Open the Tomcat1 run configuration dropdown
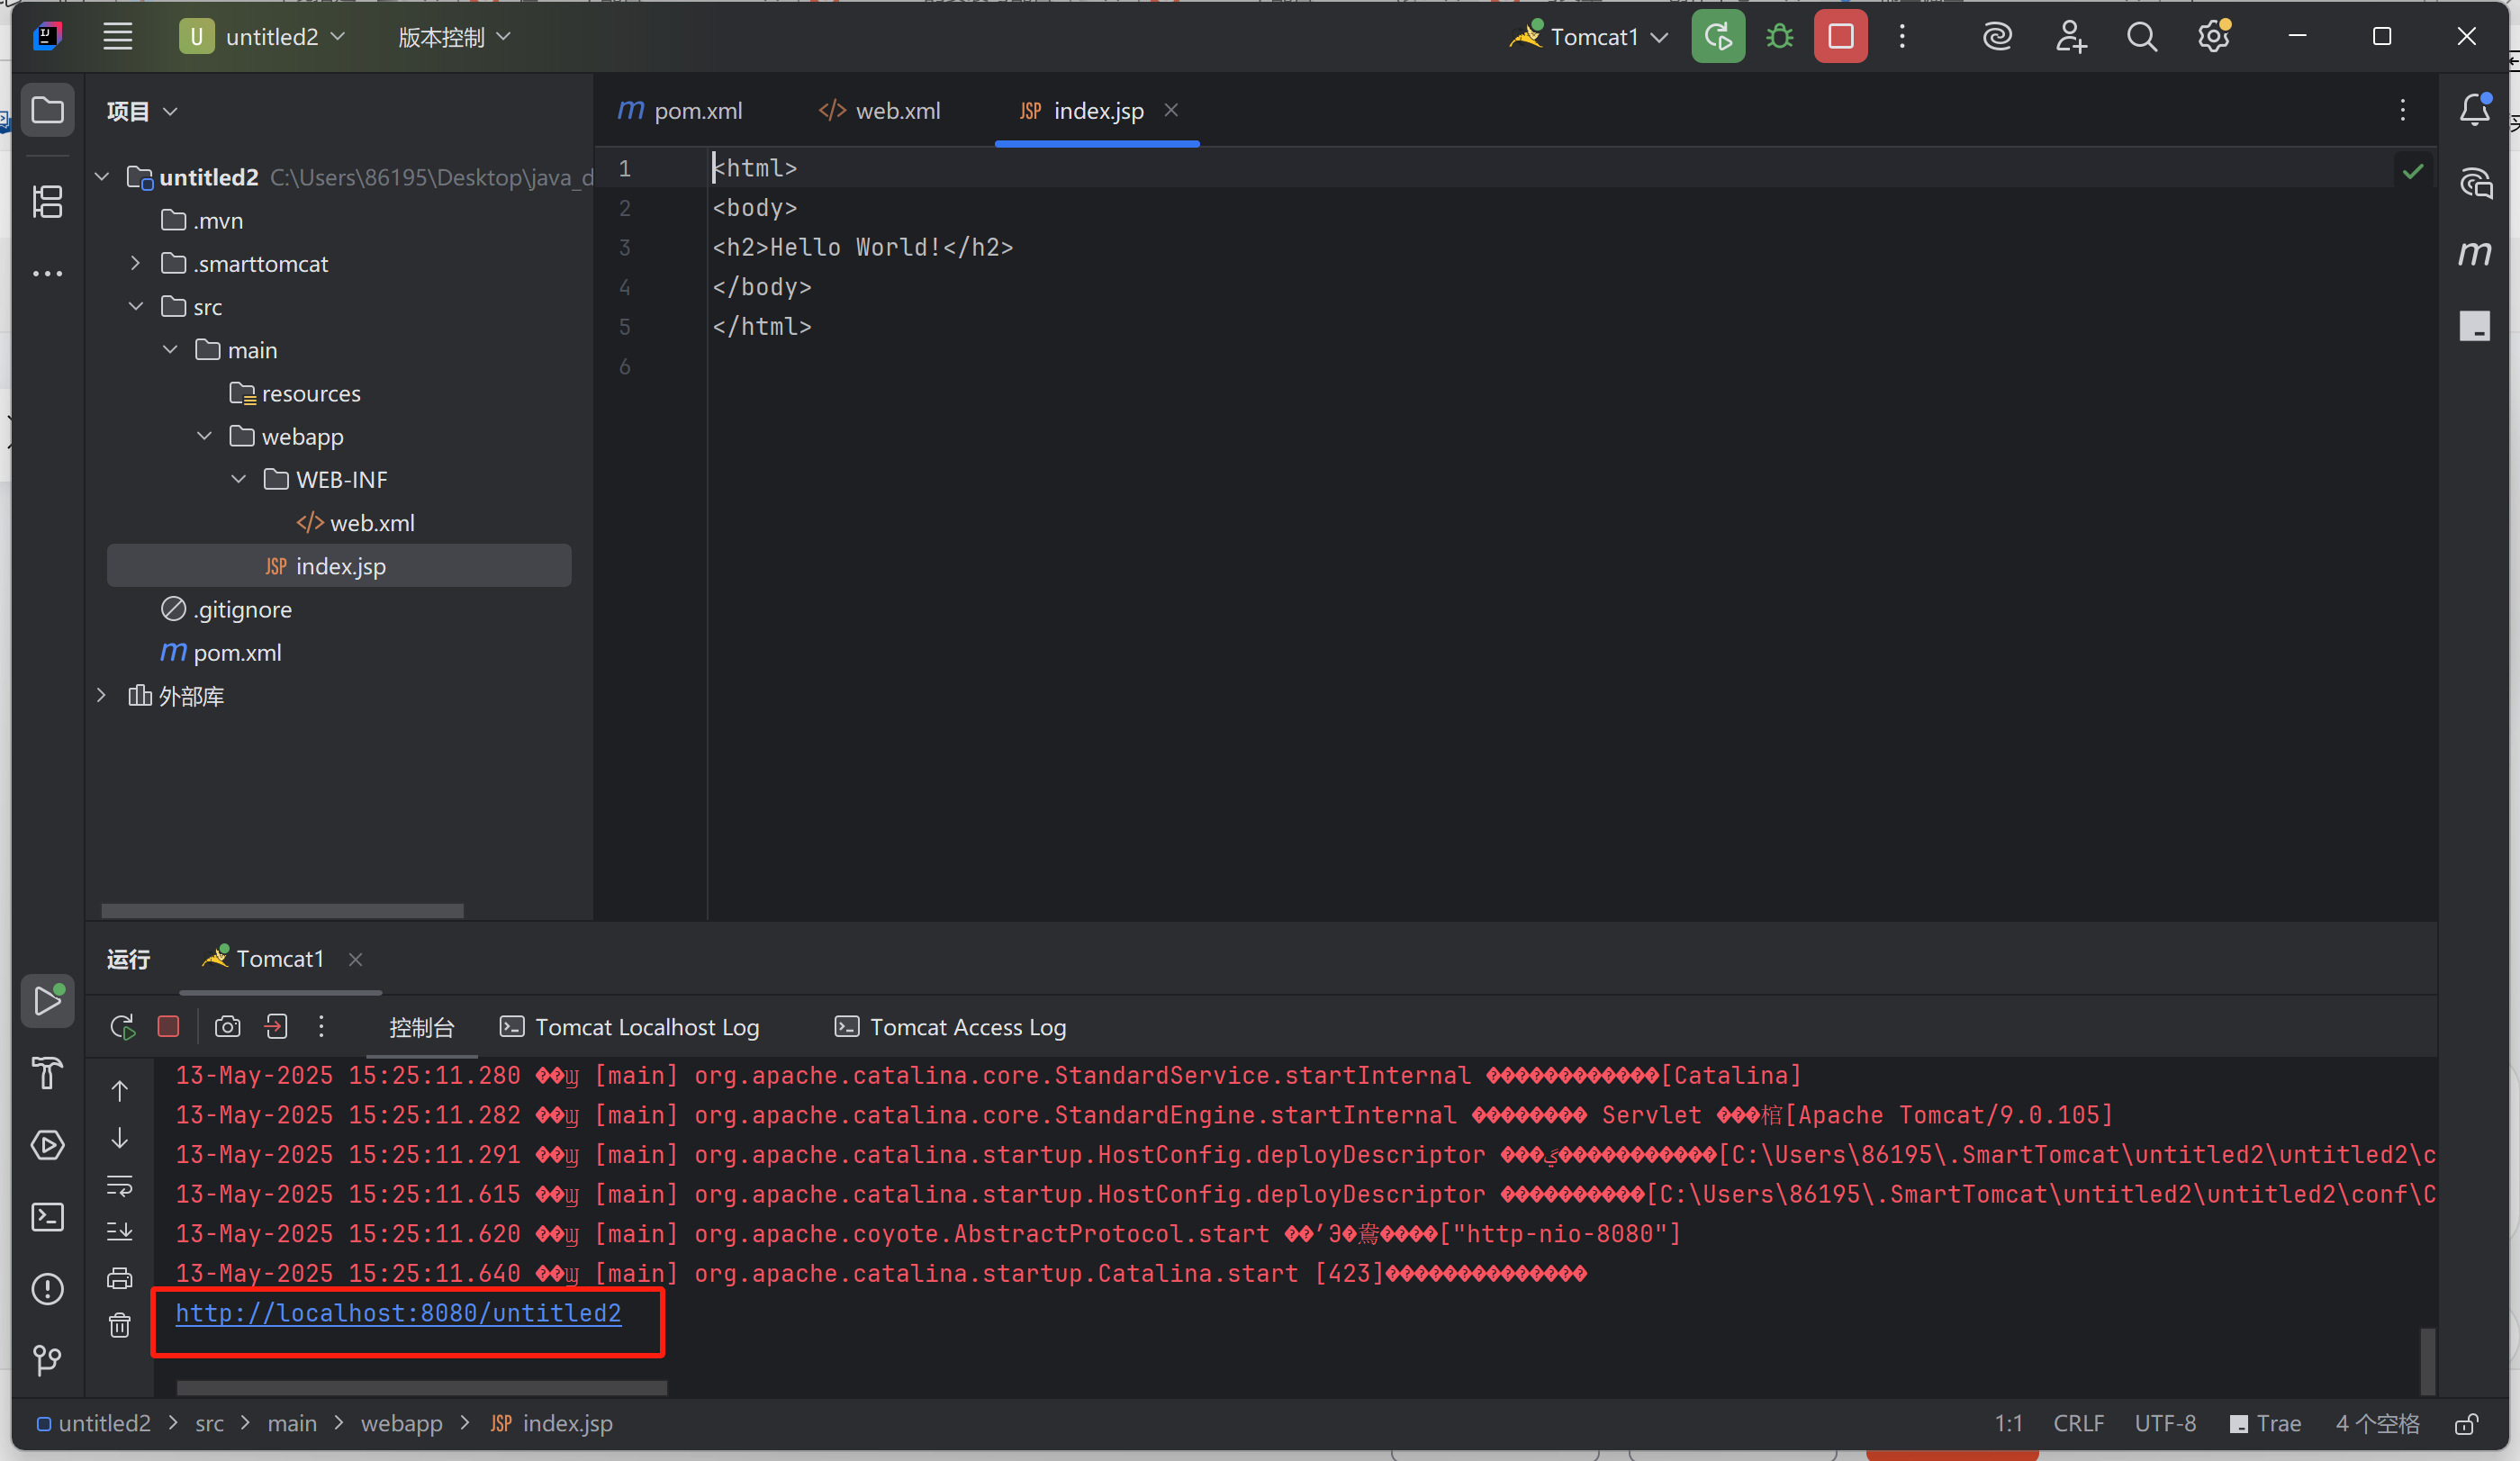Screen dimensions: 2520x1461 [x=1589, y=37]
